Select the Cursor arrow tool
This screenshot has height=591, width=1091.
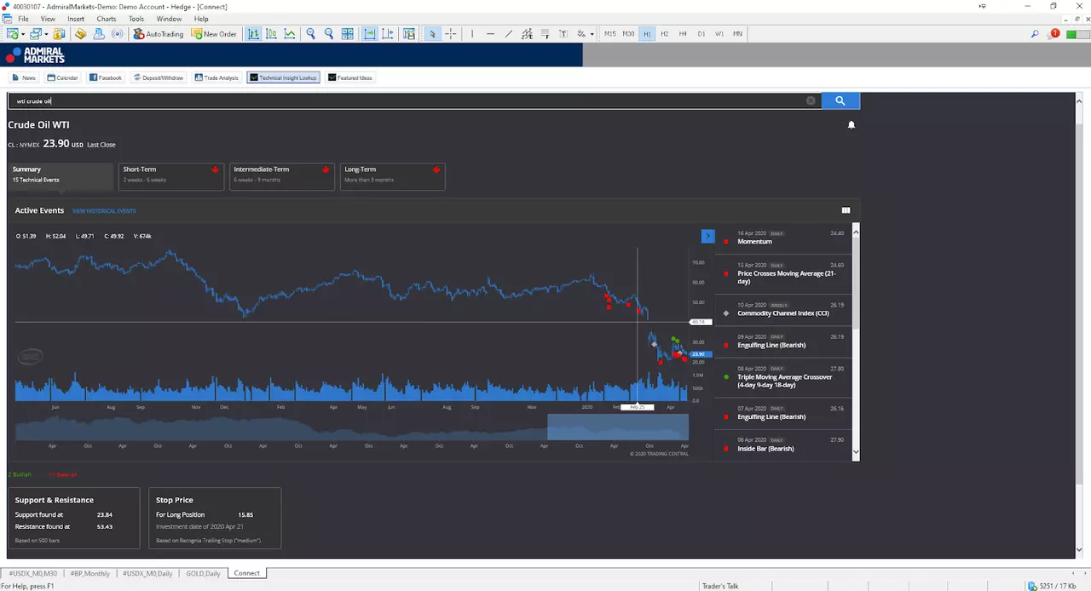pos(433,34)
